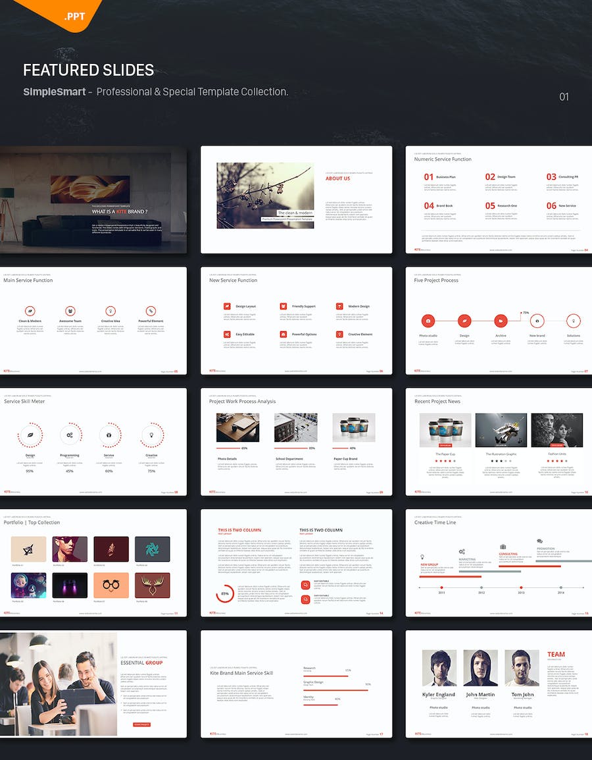This screenshot has width=592, height=760.
Task: Click the '03 Consulting PR' number
Action: click(x=551, y=177)
